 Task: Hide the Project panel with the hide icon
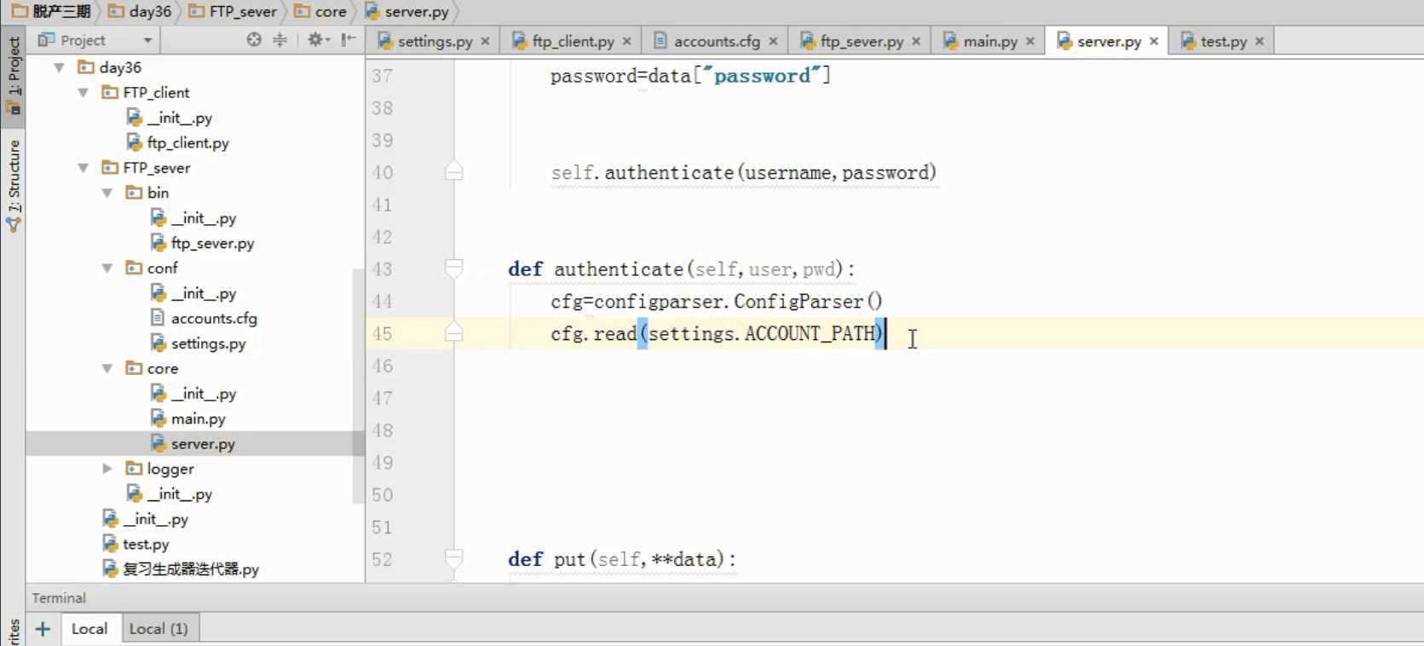pyautogui.click(x=348, y=40)
